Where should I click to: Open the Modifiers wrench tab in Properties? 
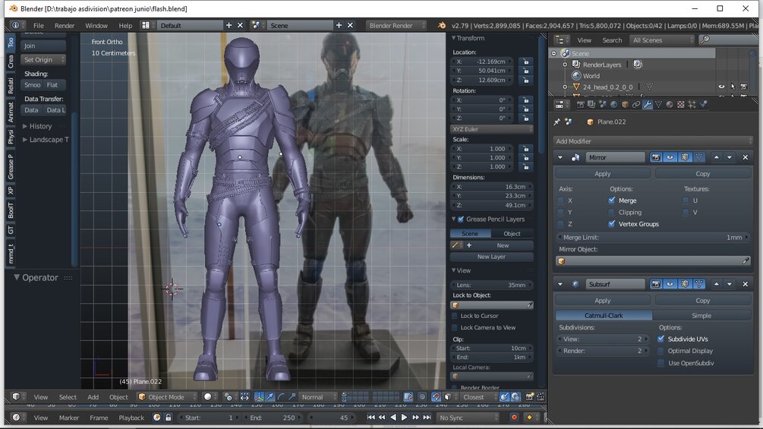(648, 105)
